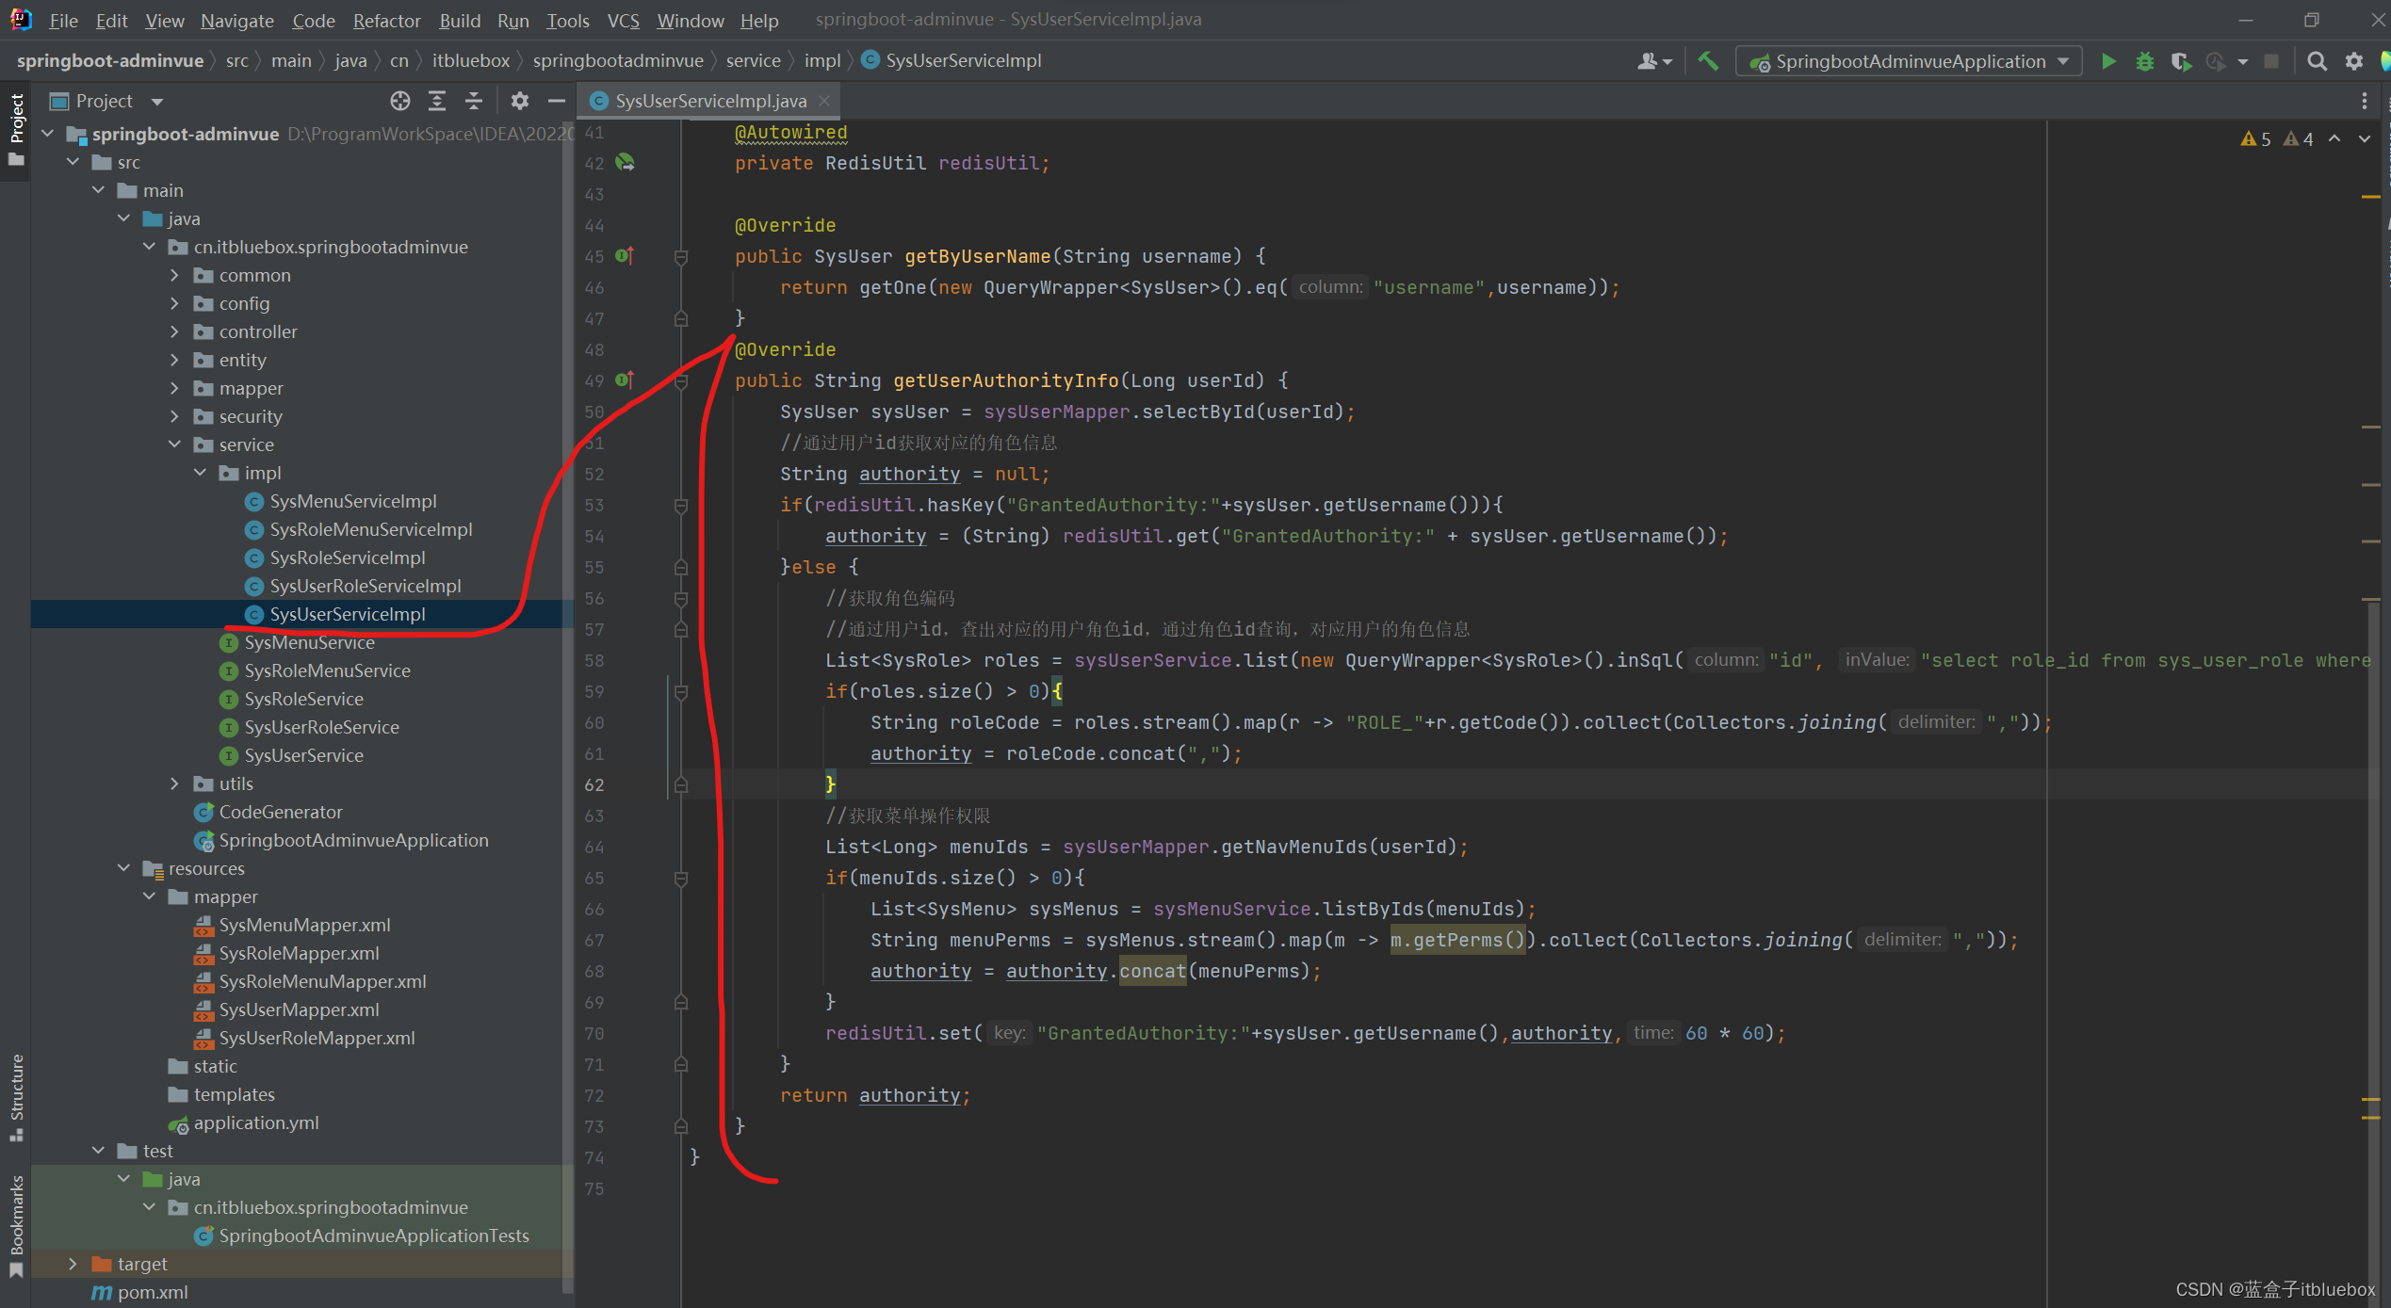Open Search Everywhere magnifier icon
The height and width of the screenshot is (1308, 2391).
2317,61
